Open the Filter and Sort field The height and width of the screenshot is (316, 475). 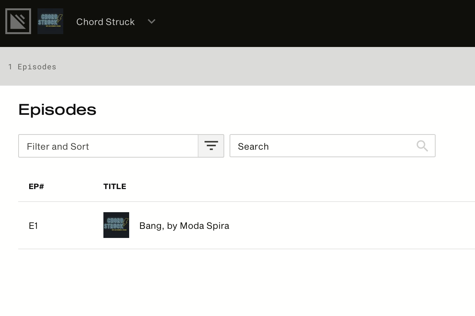click(108, 146)
